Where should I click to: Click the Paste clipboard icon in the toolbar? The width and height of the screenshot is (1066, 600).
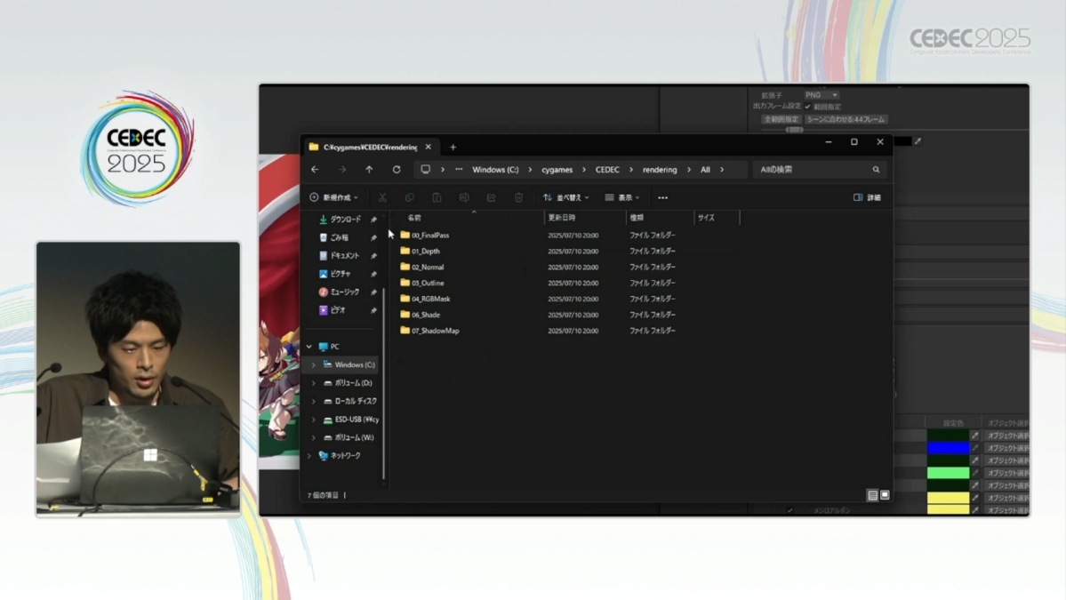pos(437,197)
